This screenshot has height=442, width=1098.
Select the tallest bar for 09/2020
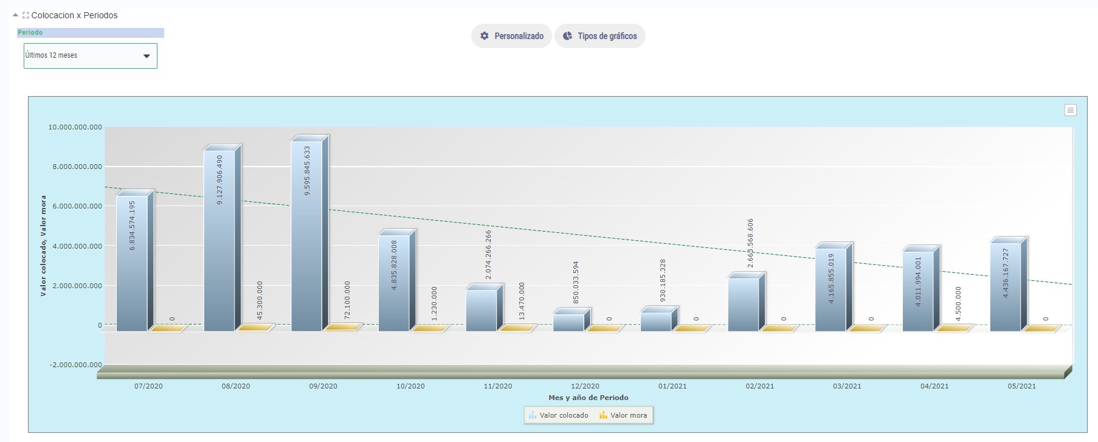(306, 236)
